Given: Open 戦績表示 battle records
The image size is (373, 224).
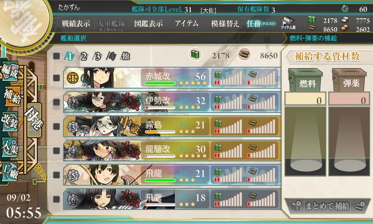Looking at the screenshot, I should point(76,23).
